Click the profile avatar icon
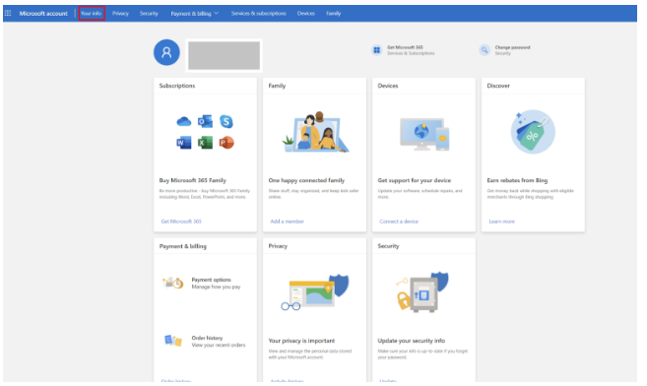 point(166,52)
